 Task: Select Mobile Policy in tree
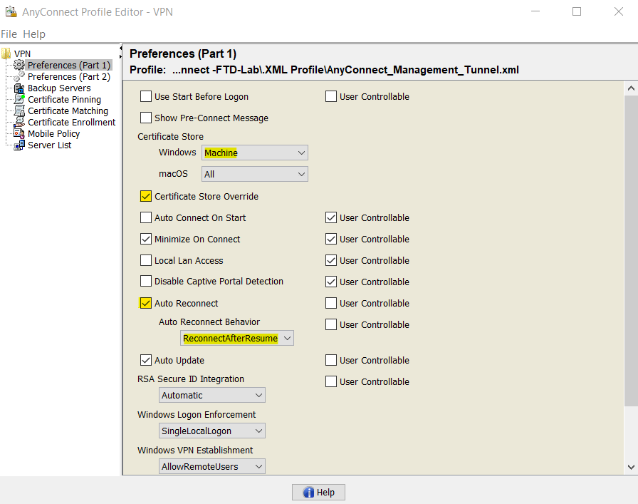coord(53,133)
